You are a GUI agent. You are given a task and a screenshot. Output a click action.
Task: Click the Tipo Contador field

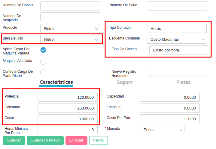coord(177,29)
